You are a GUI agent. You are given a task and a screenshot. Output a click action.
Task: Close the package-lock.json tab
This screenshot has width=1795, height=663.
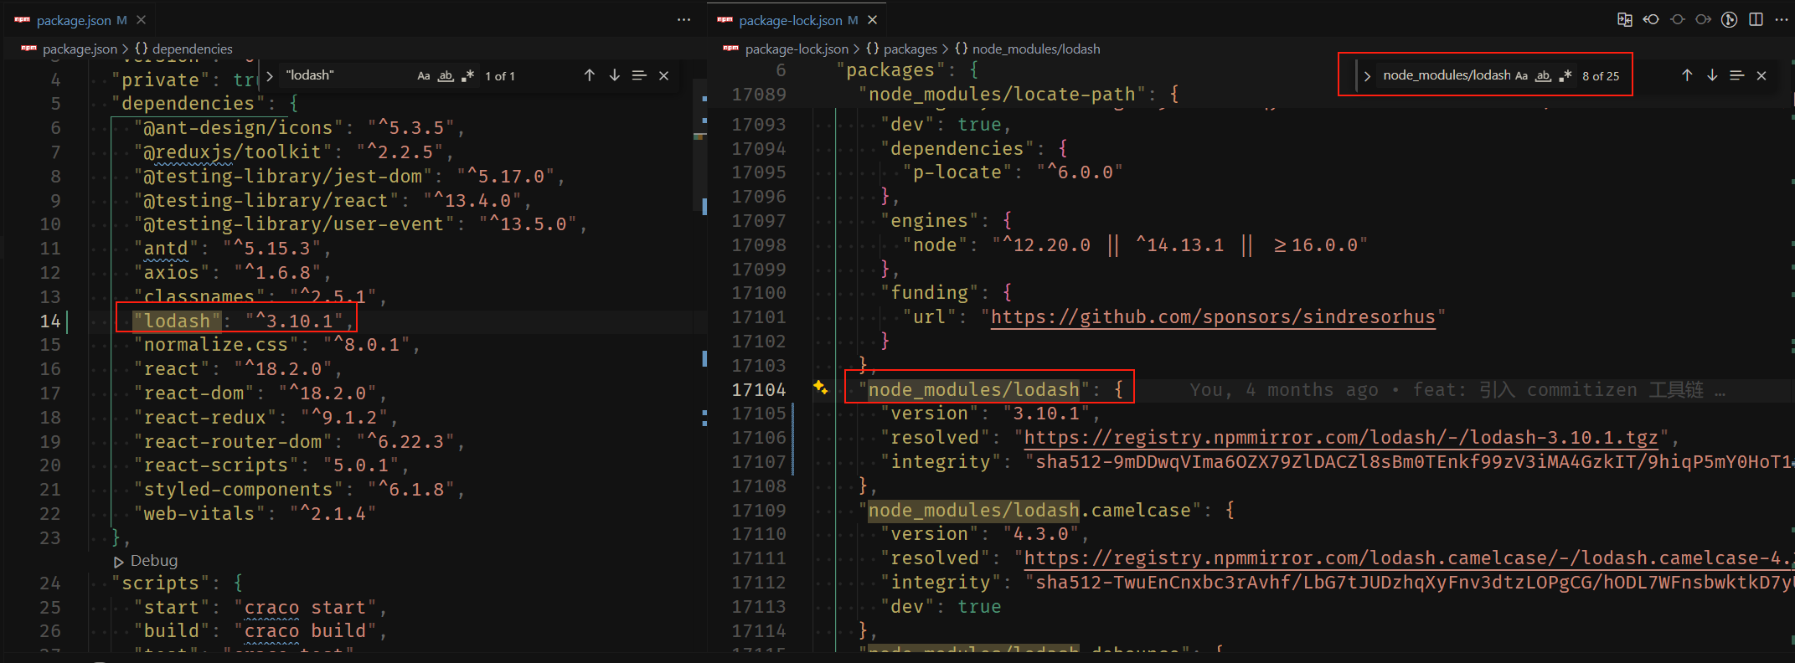[873, 19]
